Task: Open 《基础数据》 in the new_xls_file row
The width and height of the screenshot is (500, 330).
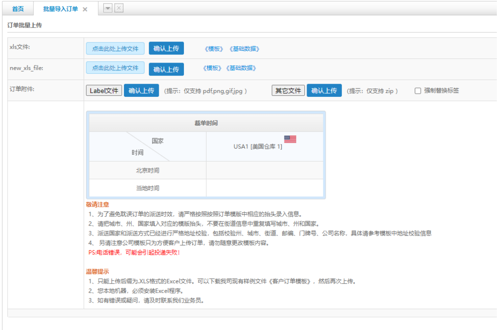Action: pyautogui.click(x=241, y=68)
